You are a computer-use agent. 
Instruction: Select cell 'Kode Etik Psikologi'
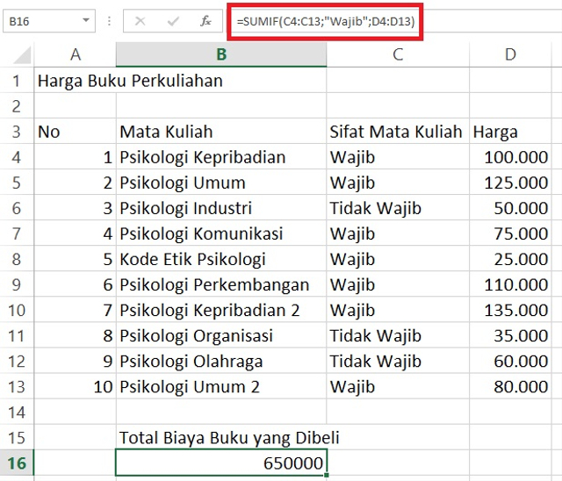click(x=221, y=259)
